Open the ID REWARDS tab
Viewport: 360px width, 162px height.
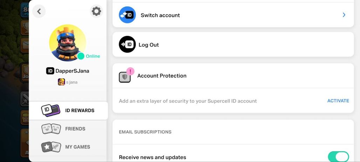click(x=68, y=111)
